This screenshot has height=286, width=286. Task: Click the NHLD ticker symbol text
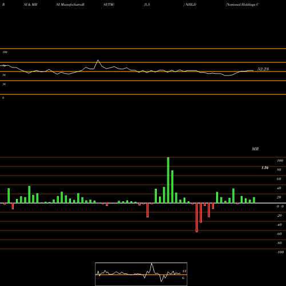point(190,5)
